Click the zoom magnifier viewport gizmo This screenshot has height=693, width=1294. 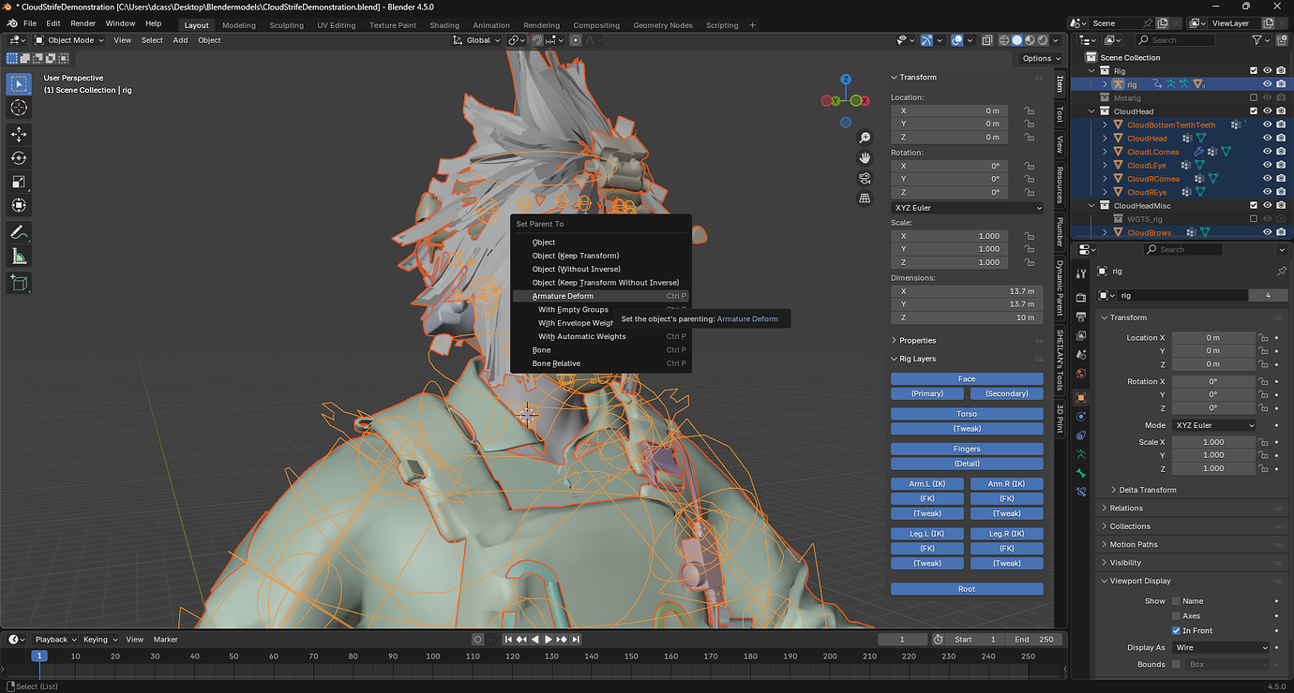coord(865,138)
